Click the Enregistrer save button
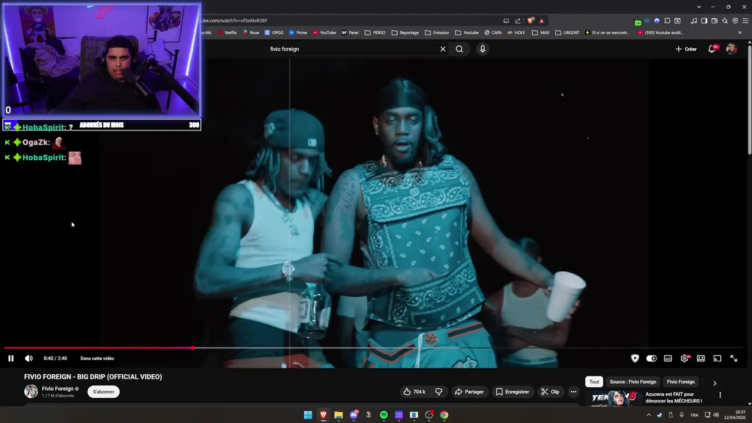752x423 pixels. (x=512, y=392)
